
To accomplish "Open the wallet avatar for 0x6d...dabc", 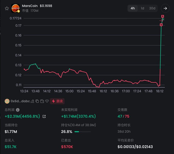I will point(7,101).
